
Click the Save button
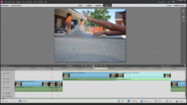click(169, 2)
